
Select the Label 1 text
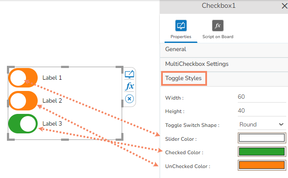pyautogui.click(x=52, y=78)
